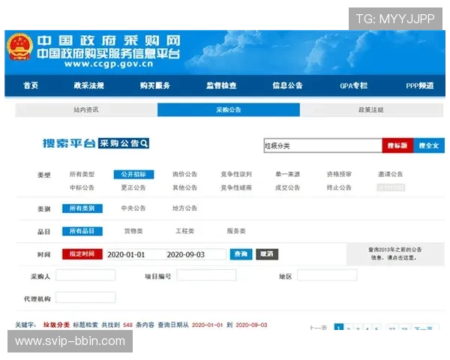Select 所有品目 item filter
Image resolution: width=450 pixels, height=360 pixels.
point(82,231)
